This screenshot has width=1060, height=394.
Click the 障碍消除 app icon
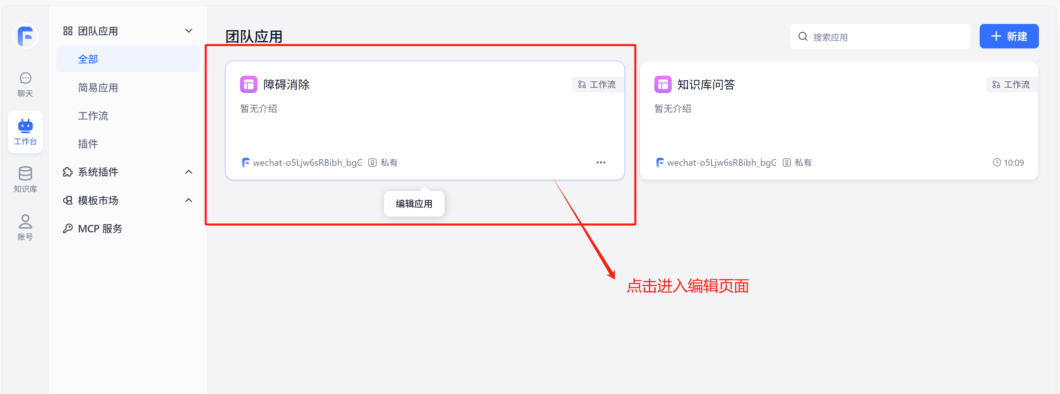pos(248,84)
